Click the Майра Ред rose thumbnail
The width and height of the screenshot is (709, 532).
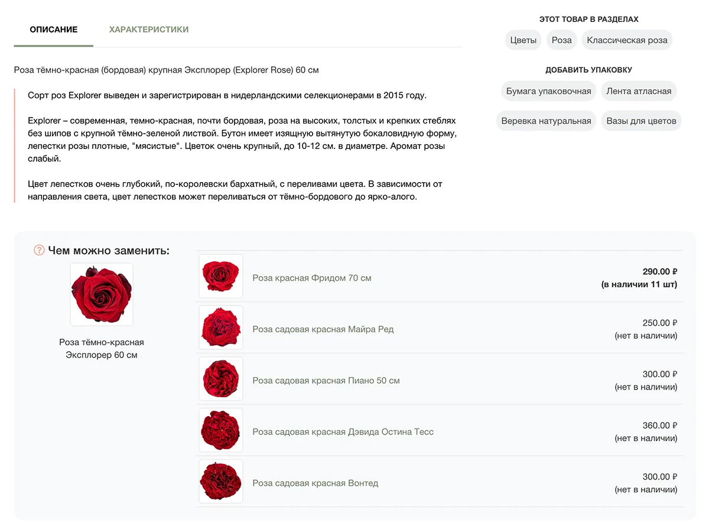(x=221, y=327)
